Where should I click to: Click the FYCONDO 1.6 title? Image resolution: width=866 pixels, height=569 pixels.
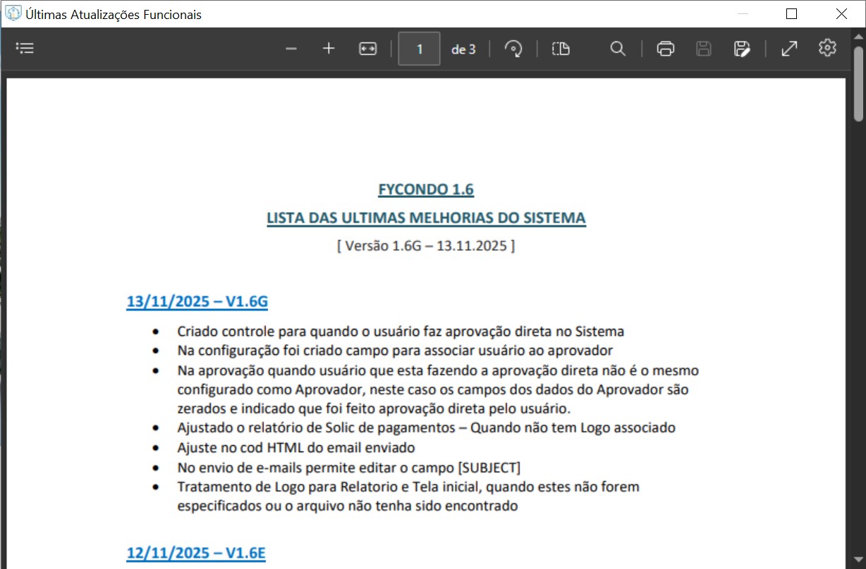point(426,189)
